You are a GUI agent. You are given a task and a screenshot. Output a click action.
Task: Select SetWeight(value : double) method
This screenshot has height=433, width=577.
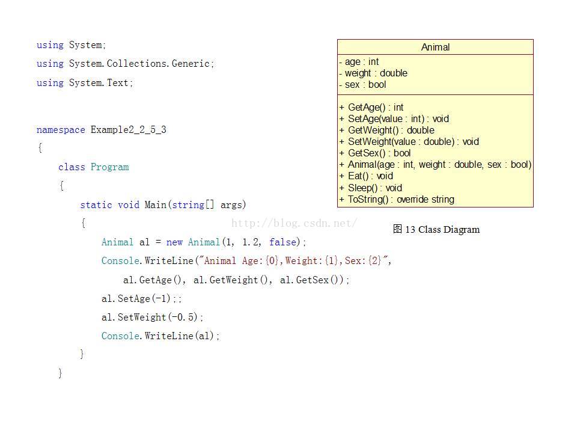[409, 142]
